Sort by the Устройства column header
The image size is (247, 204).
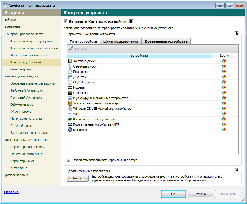[140, 55]
